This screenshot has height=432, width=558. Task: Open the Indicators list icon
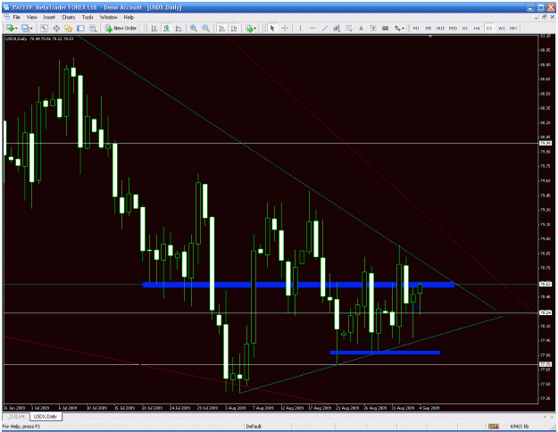(x=249, y=28)
